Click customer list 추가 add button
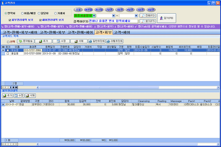Viewport: 221px width, 147px height. (x=43, y=41)
